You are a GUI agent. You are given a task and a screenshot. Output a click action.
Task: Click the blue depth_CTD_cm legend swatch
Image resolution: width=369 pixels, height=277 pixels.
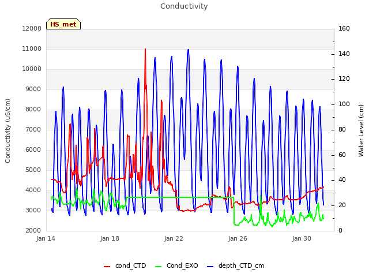[x=210, y=267]
